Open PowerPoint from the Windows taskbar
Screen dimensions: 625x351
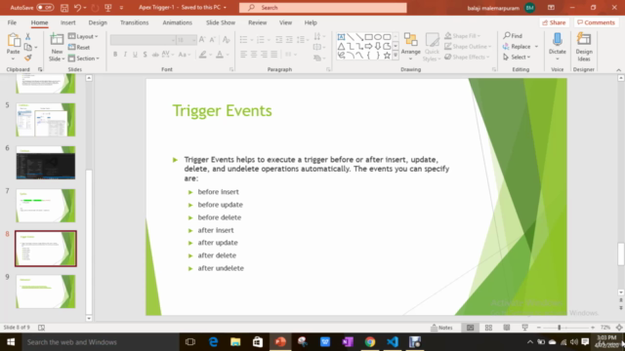(x=280, y=342)
